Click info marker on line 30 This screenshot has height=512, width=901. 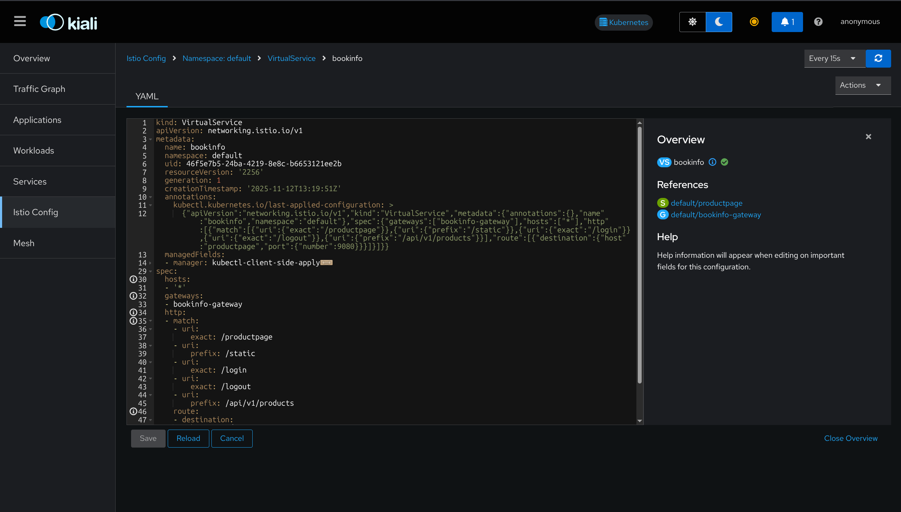click(x=133, y=279)
